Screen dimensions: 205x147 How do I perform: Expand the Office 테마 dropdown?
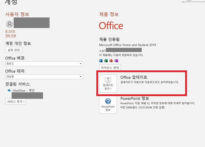tap(44, 77)
